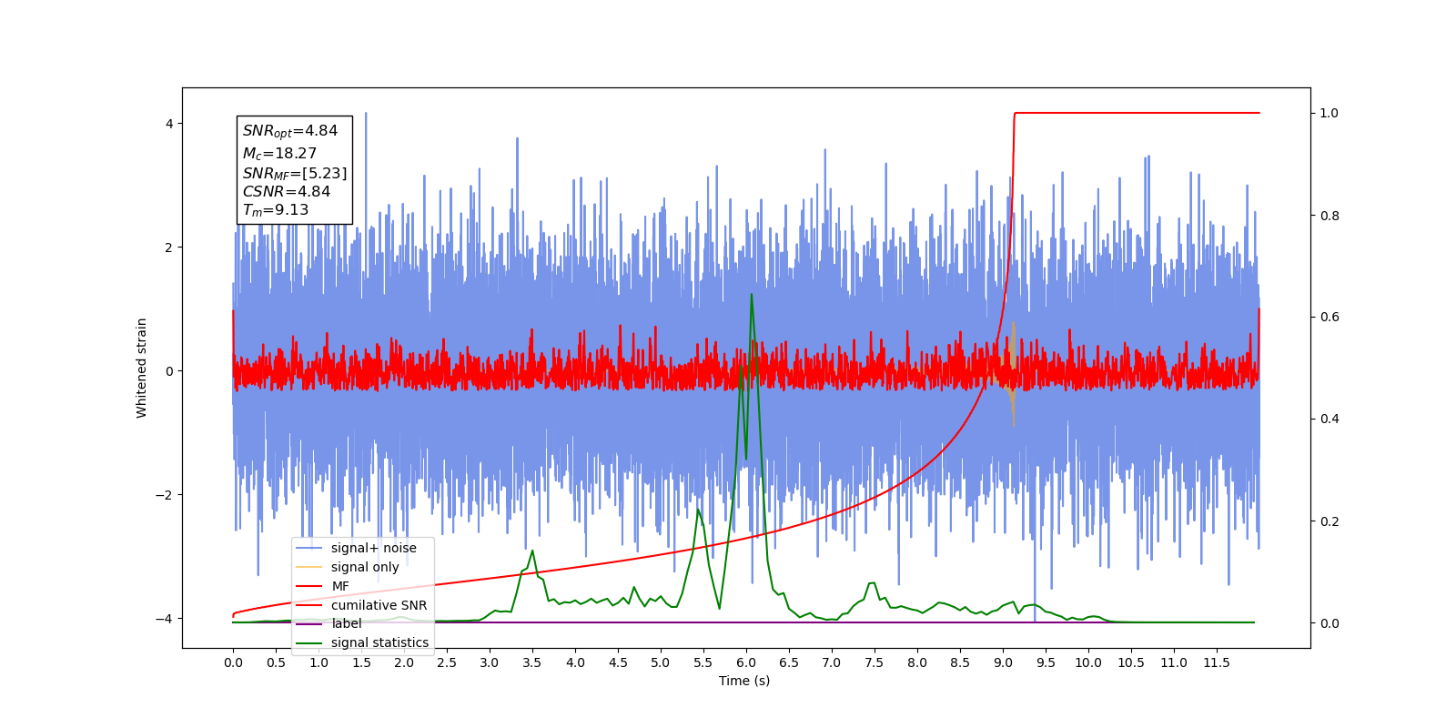Viewport: 1456px width, 728px height.
Task: Click the tall green signal statistics peak
Action: pyautogui.click(x=752, y=295)
